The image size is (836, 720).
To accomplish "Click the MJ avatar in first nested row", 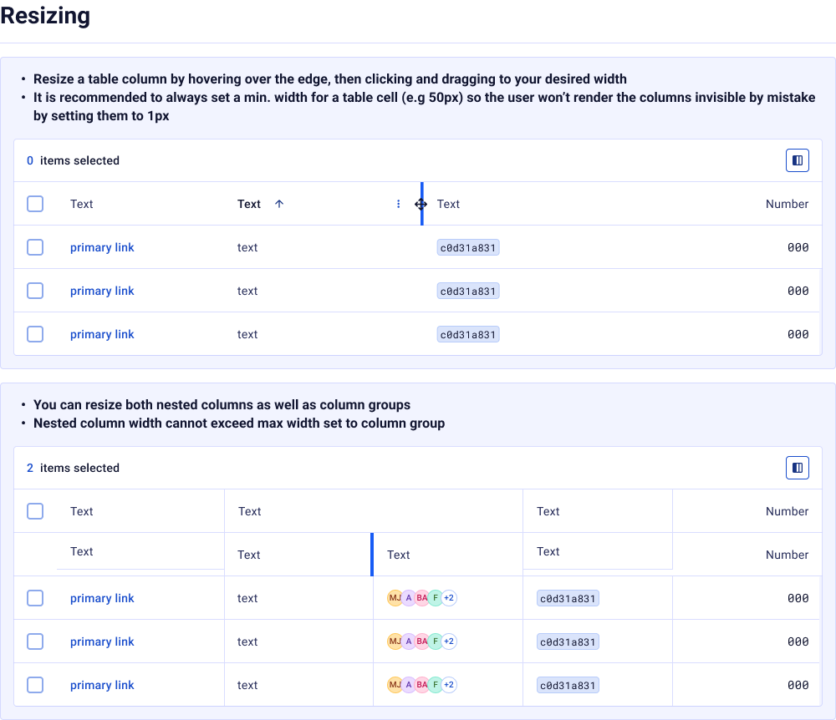I will [x=395, y=598].
